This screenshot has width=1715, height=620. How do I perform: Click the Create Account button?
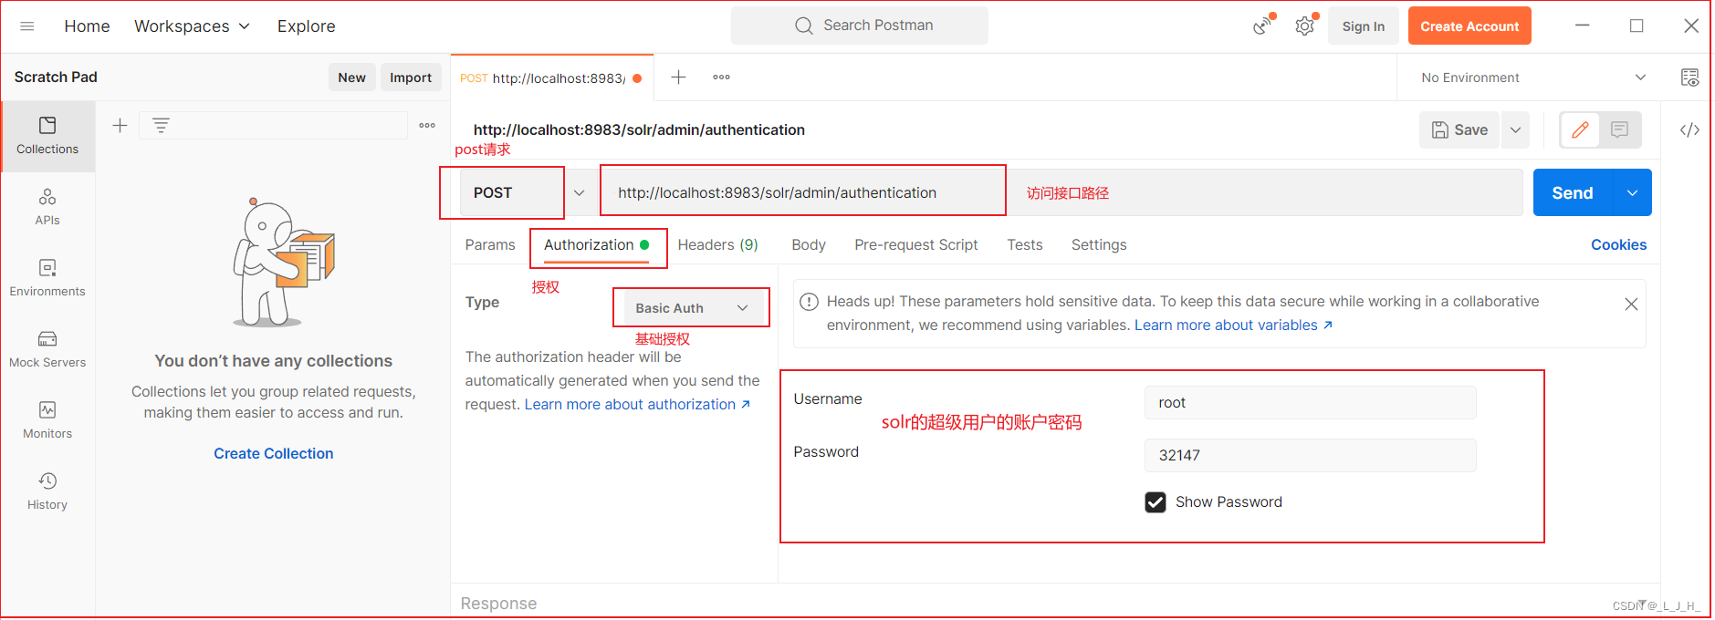tap(1469, 26)
